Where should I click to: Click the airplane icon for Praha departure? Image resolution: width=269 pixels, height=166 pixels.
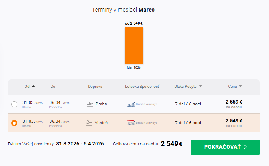90,104
